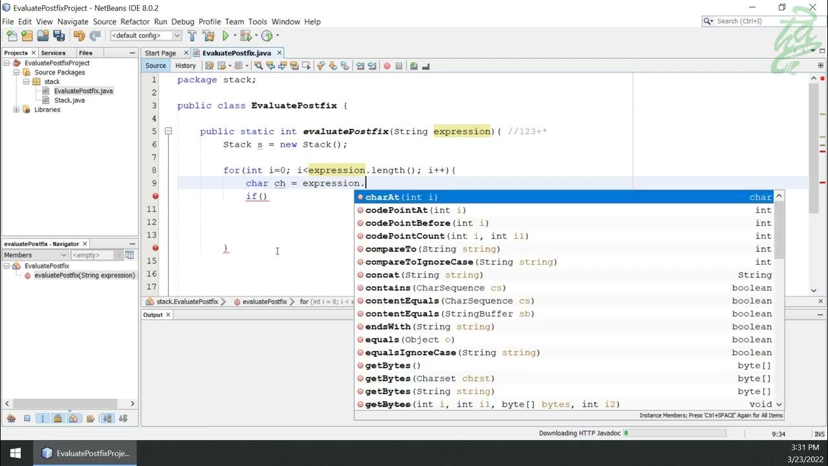The width and height of the screenshot is (828, 466).
Task: Collapse the Source Packages node
Action: coord(16,72)
